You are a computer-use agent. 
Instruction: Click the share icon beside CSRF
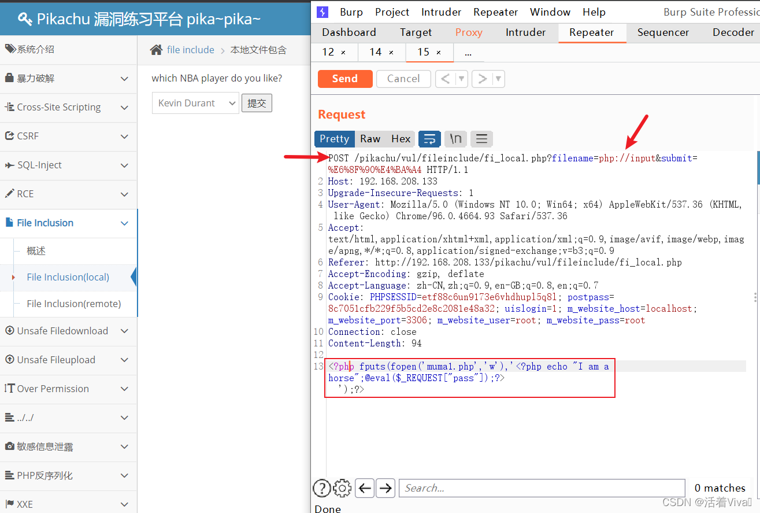[x=9, y=136]
